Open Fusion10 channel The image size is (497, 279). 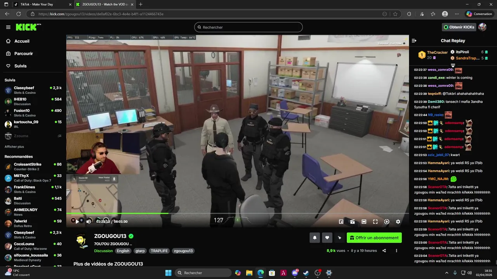[33, 113]
